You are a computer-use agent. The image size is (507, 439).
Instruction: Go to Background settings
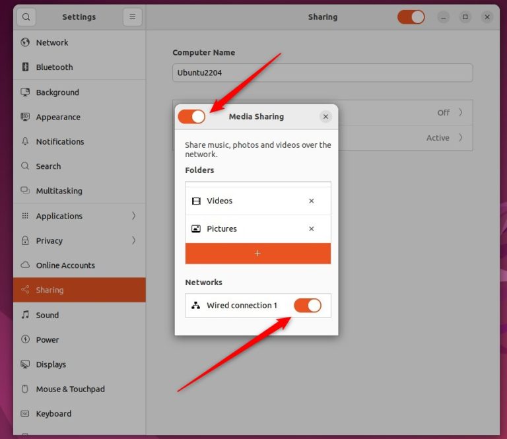click(79, 92)
